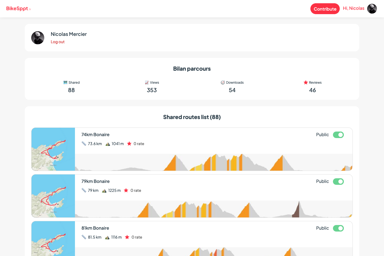
Task: Click the elevation mountain icon for 74km Bonaire
Action: pos(108,144)
